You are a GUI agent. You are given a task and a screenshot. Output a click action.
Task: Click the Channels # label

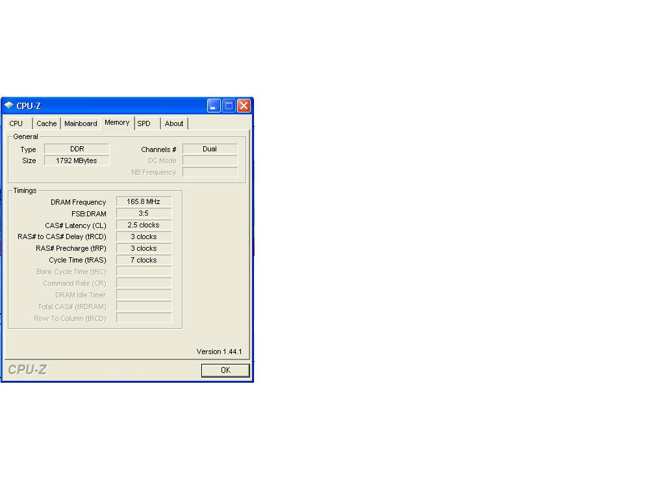click(158, 150)
